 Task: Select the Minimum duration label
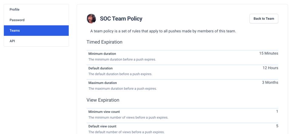tap(102, 54)
